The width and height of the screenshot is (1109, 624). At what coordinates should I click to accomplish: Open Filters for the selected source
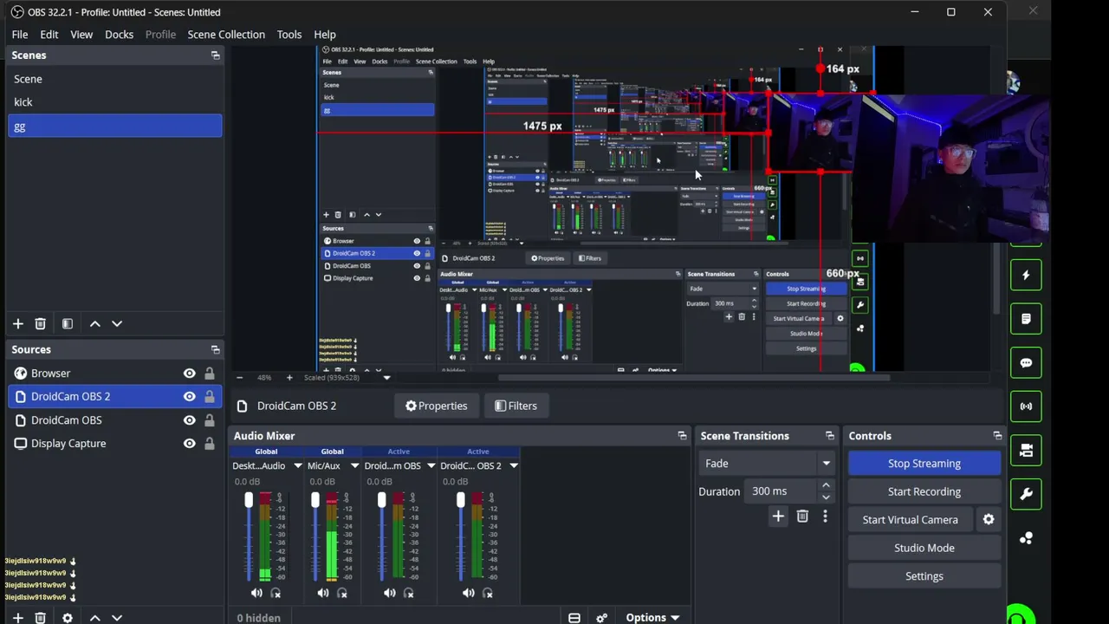click(516, 406)
